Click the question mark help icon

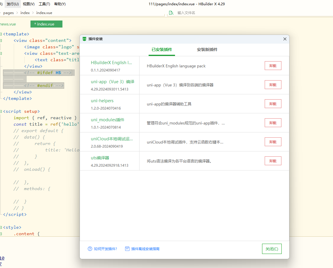(90, 249)
